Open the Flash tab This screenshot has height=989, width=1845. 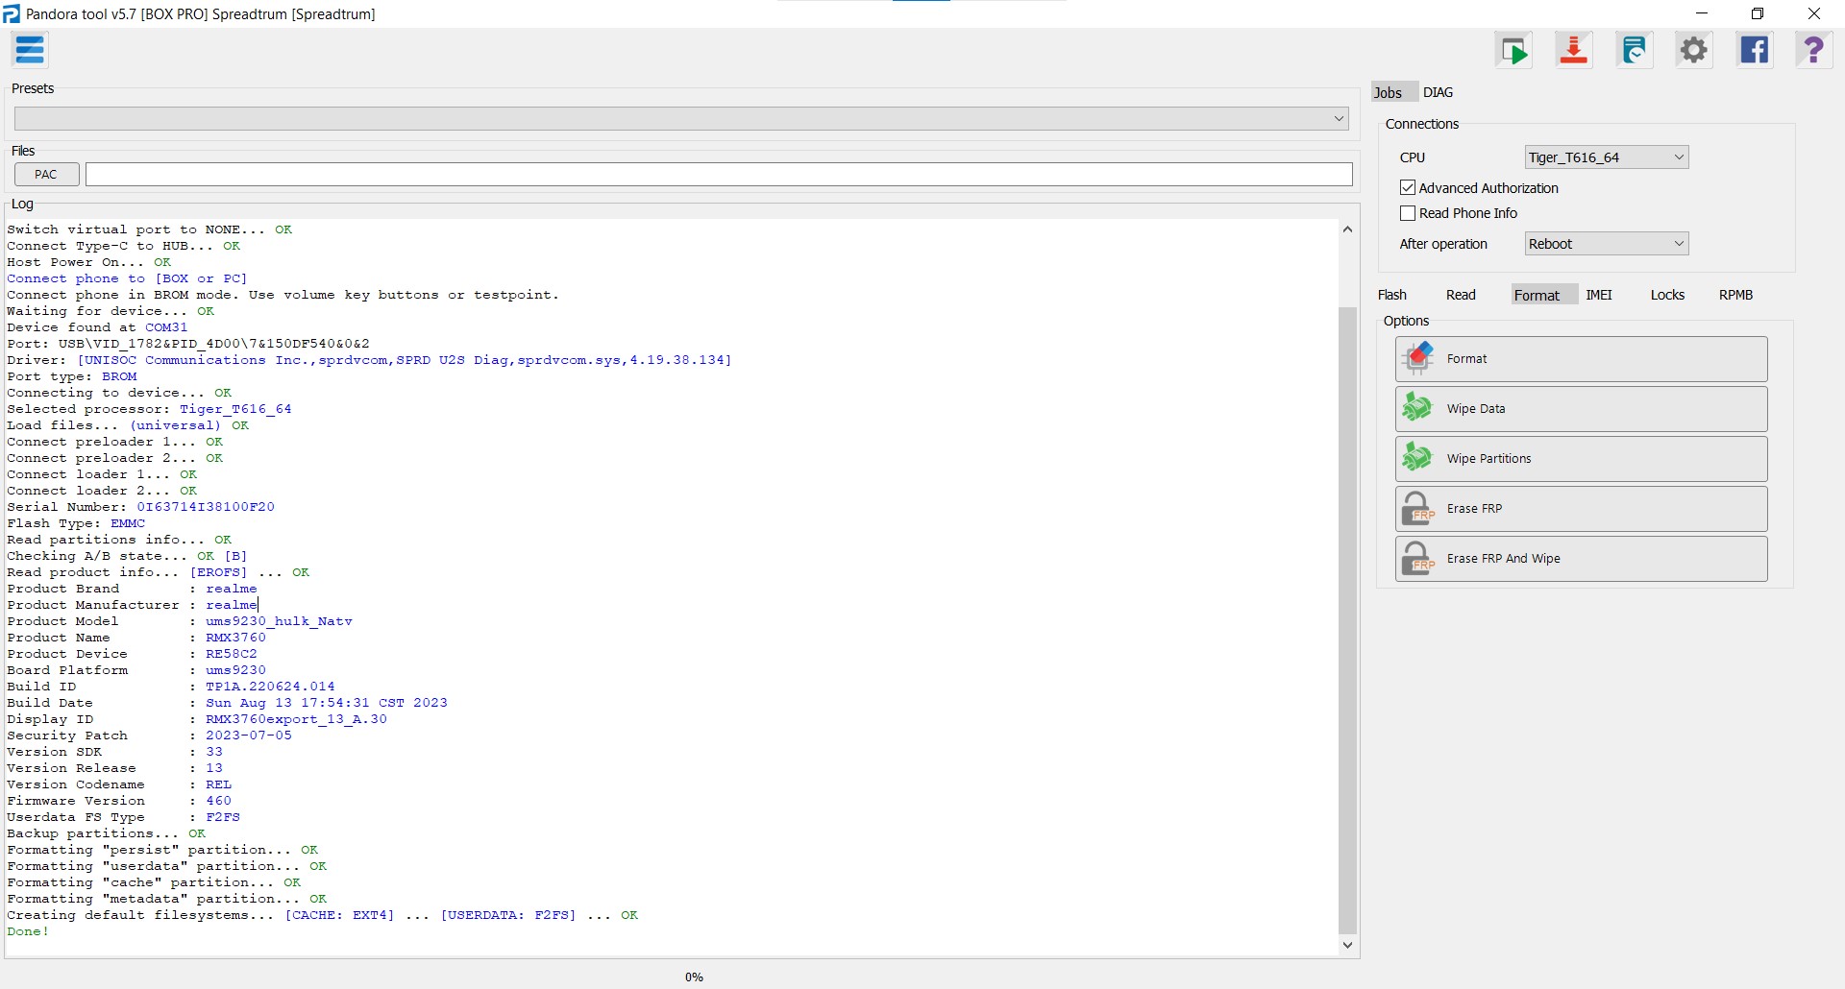point(1392,295)
